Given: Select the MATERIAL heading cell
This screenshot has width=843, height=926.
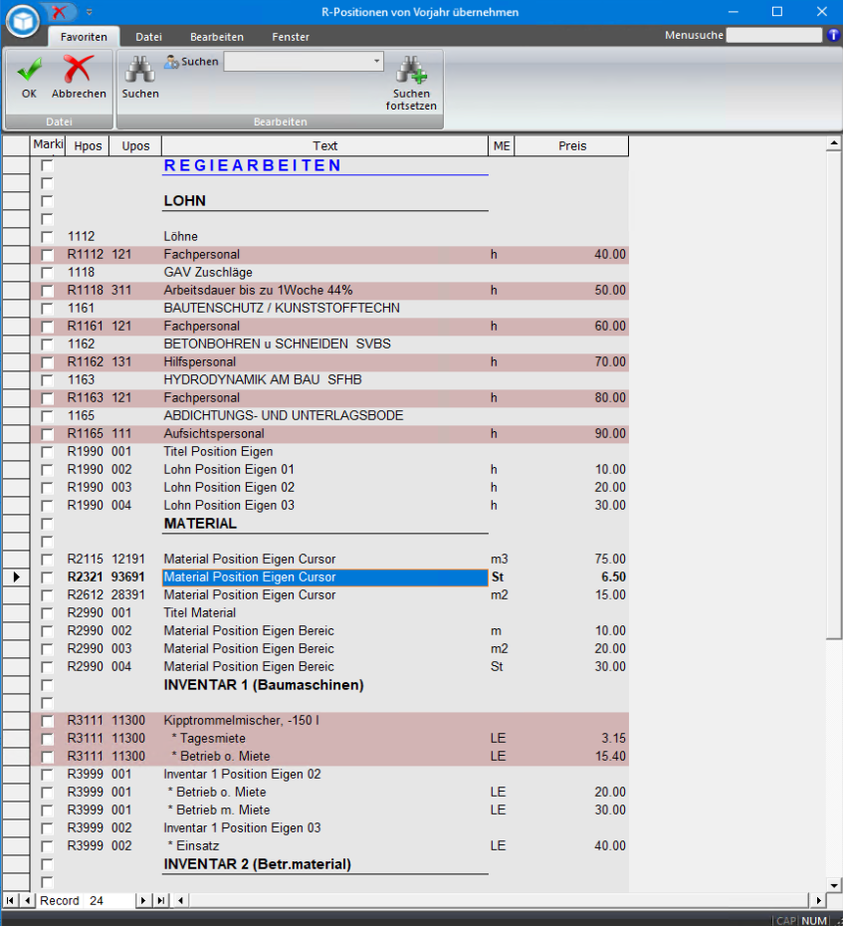Looking at the screenshot, I should pyautogui.click(x=324, y=524).
